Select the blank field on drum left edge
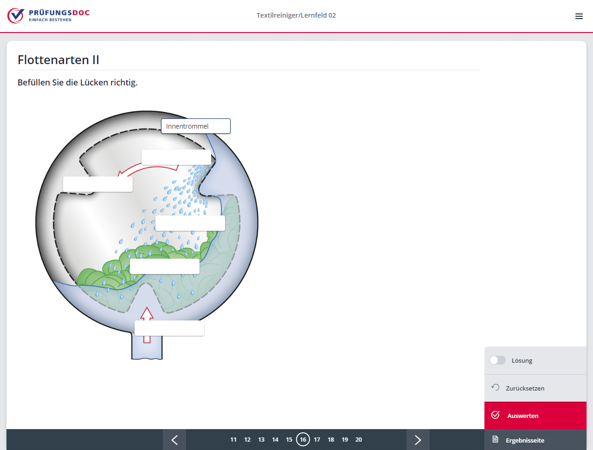The height and width of the screenshot is (450, 593). 98,184
